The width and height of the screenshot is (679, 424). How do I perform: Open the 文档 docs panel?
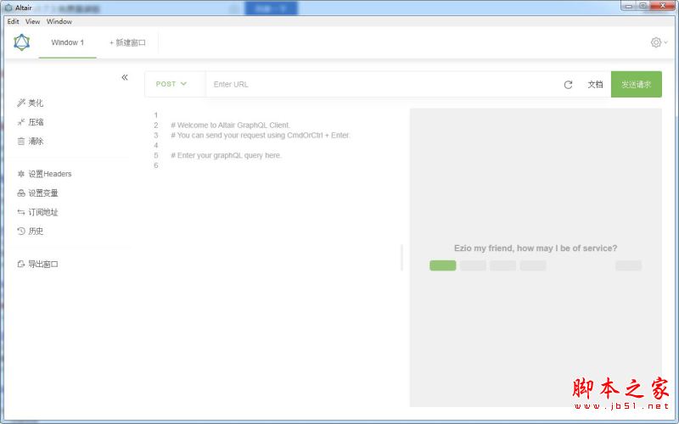(x=595, y=84)
